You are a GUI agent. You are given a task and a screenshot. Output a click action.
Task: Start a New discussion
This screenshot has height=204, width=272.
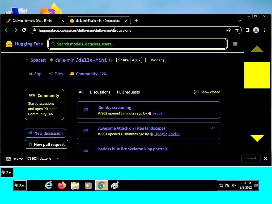tap(45, 133)
